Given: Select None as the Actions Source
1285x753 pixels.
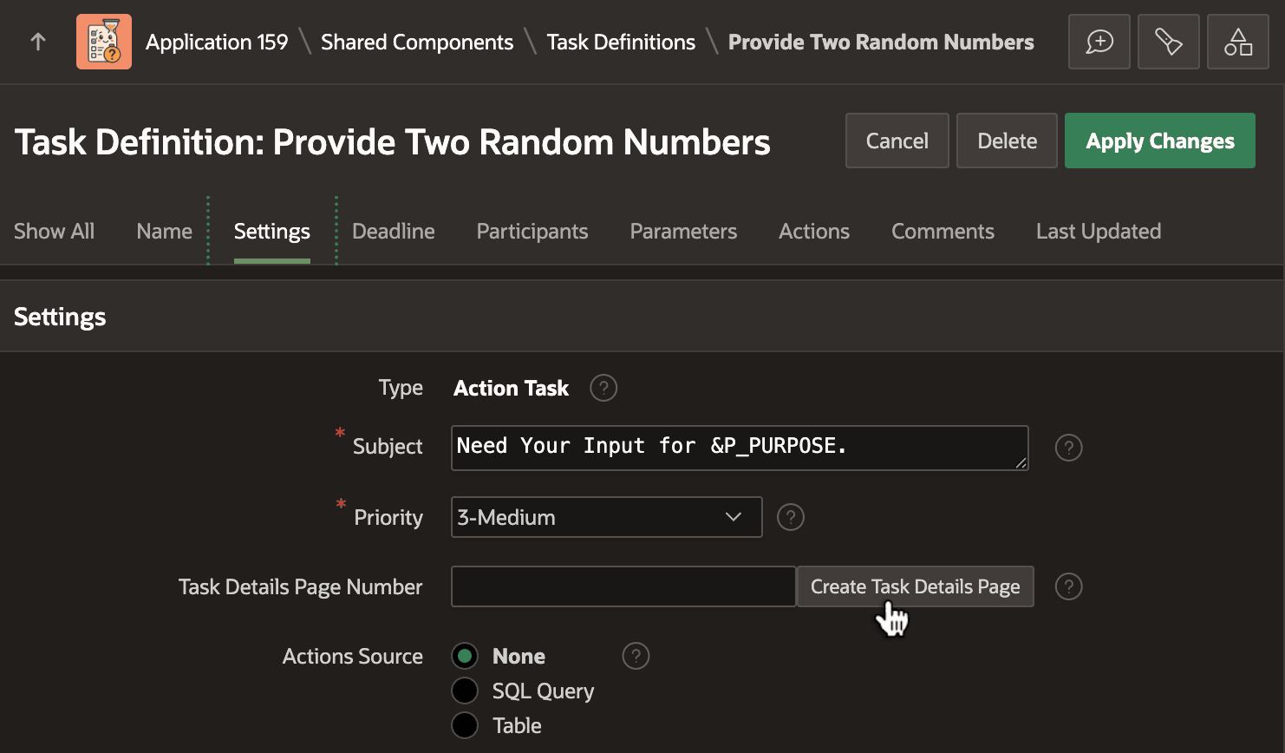Looking at the screenshot, I should coord(465,656).
